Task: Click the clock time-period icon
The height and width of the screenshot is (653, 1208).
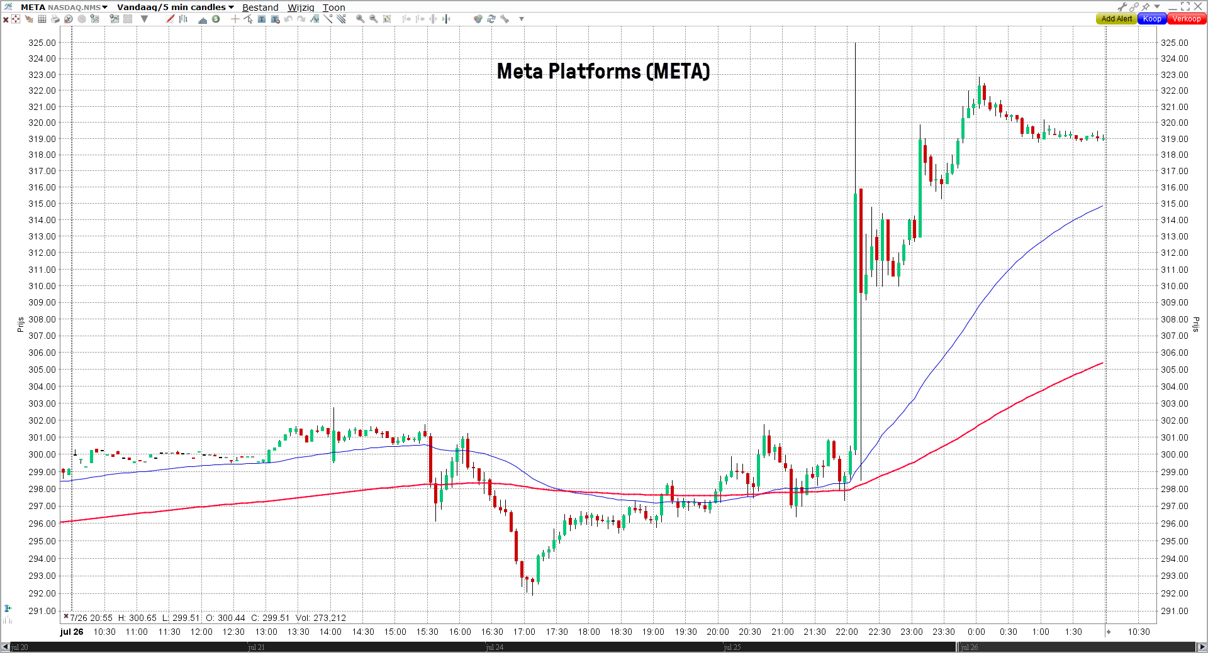Action: pyautogui.click(x=69, y=19)
